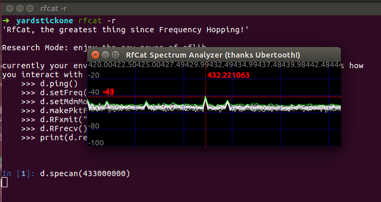Click the RfCat Spectrum Analyzer title bar
Image resolution: width=381 pixels, height=202 pixels.
pos(214,55)
